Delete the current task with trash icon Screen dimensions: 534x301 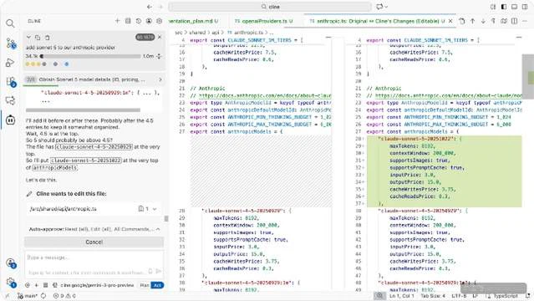point(48,37)
